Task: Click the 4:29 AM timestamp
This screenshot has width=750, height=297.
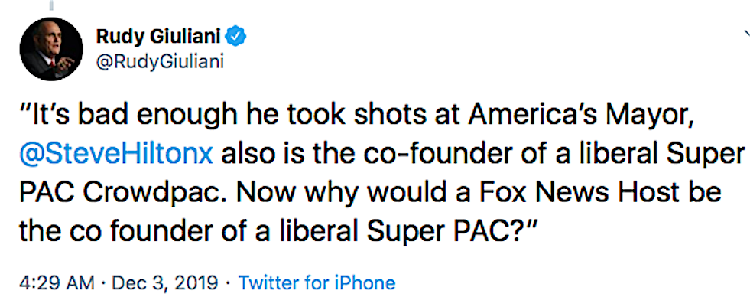Action: [x=57, y=282]
